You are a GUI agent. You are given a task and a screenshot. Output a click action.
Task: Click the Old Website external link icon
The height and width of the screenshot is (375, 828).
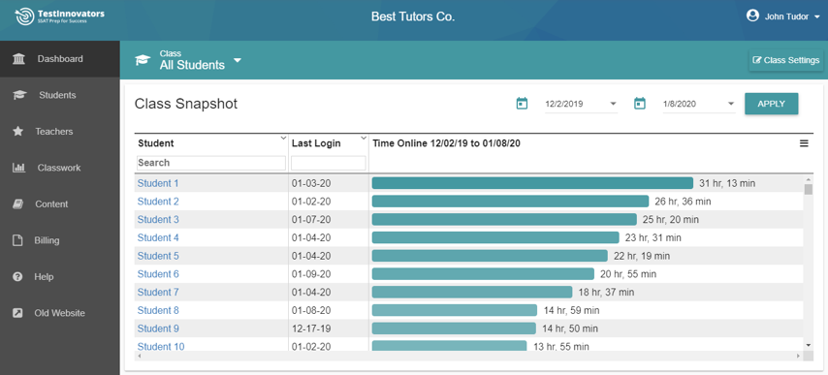(17, 313)
